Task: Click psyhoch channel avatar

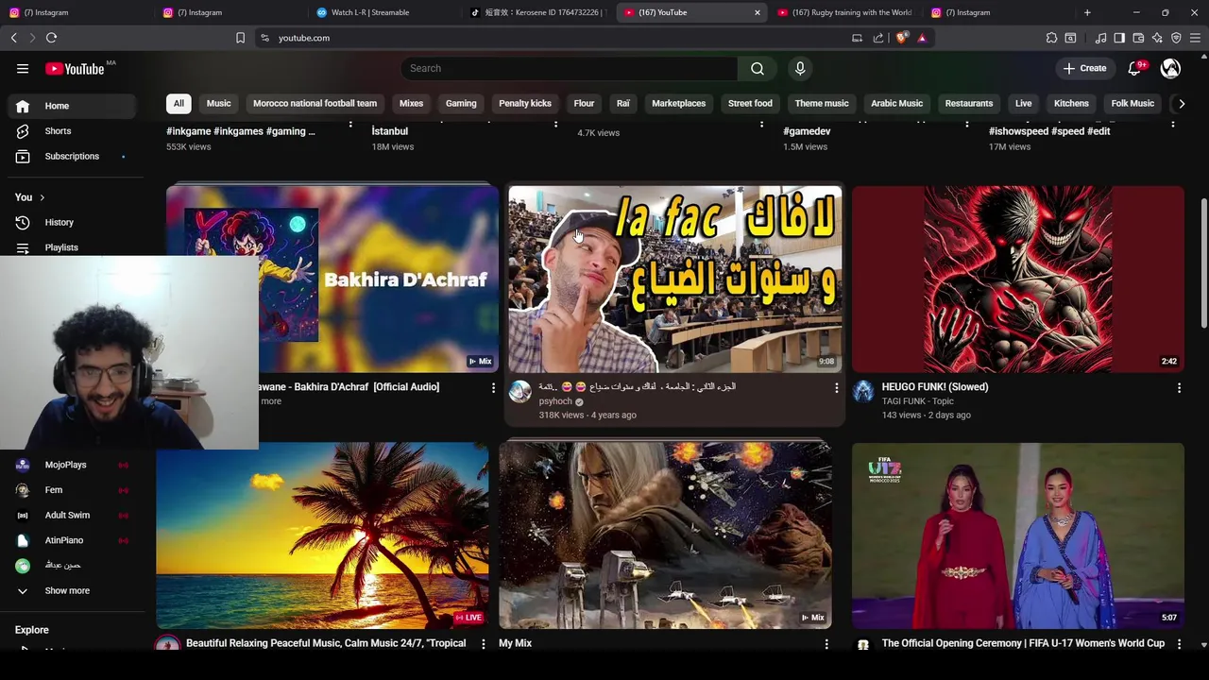Action: (520, 392)
